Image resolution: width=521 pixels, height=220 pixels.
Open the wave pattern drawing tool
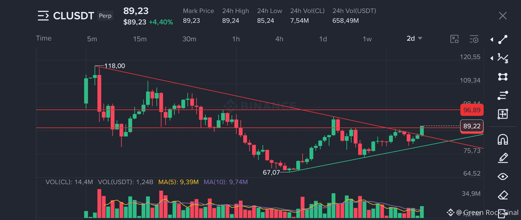[x=503, y=58]
